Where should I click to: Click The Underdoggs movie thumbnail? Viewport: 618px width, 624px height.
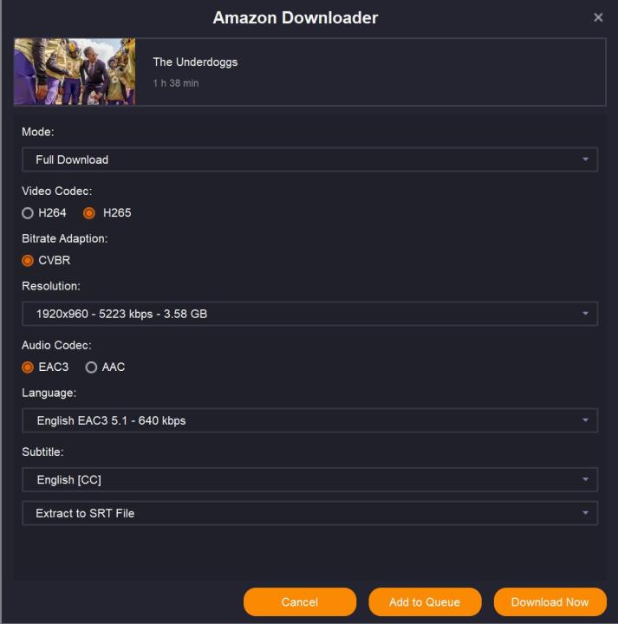75,72
